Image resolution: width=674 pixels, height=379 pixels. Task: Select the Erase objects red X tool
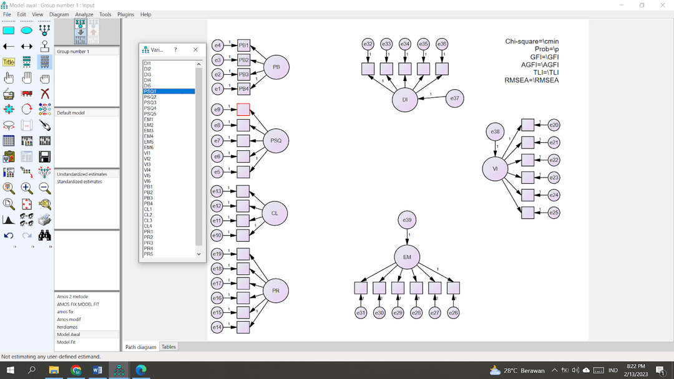pyautogui.click(x=45, y=94)
